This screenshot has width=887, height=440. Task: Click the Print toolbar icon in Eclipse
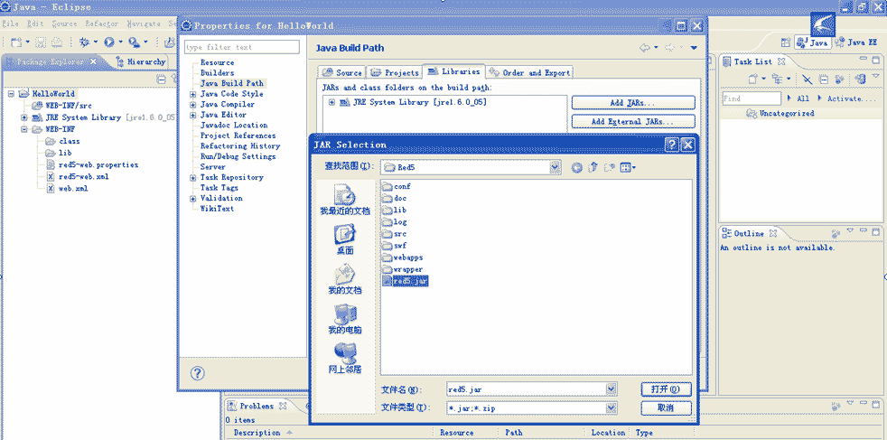coord(57,42)
